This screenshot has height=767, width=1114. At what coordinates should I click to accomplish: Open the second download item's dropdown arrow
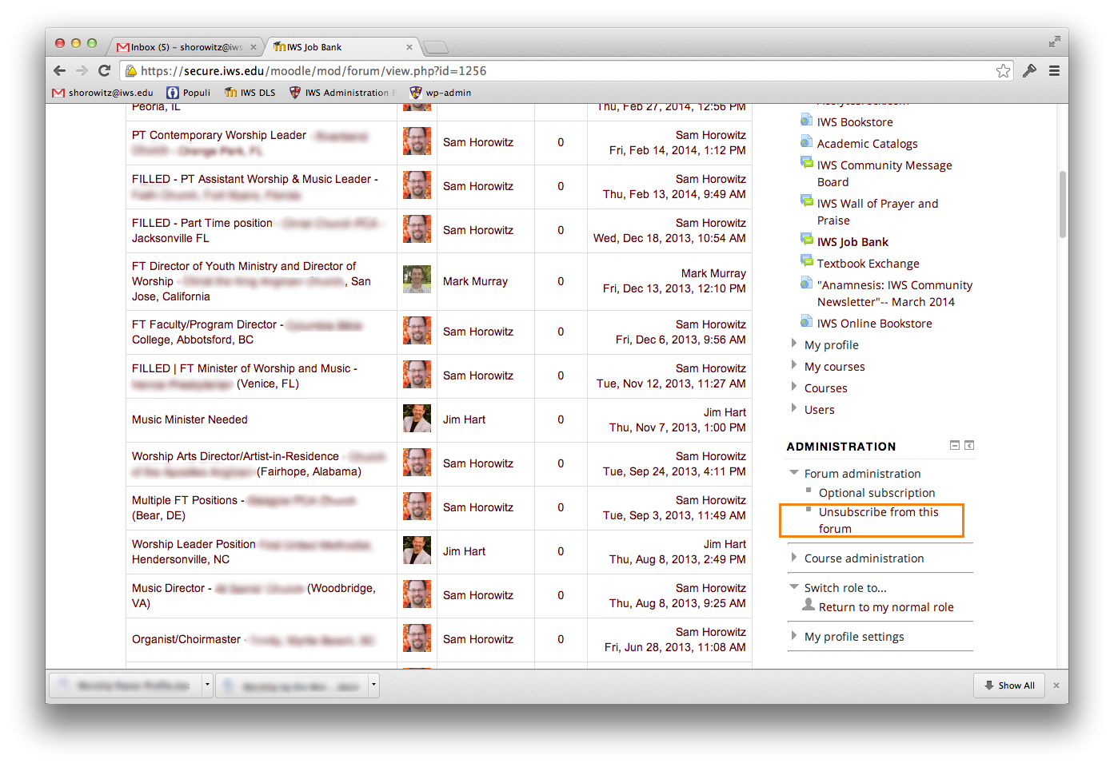tap(373, 685)
